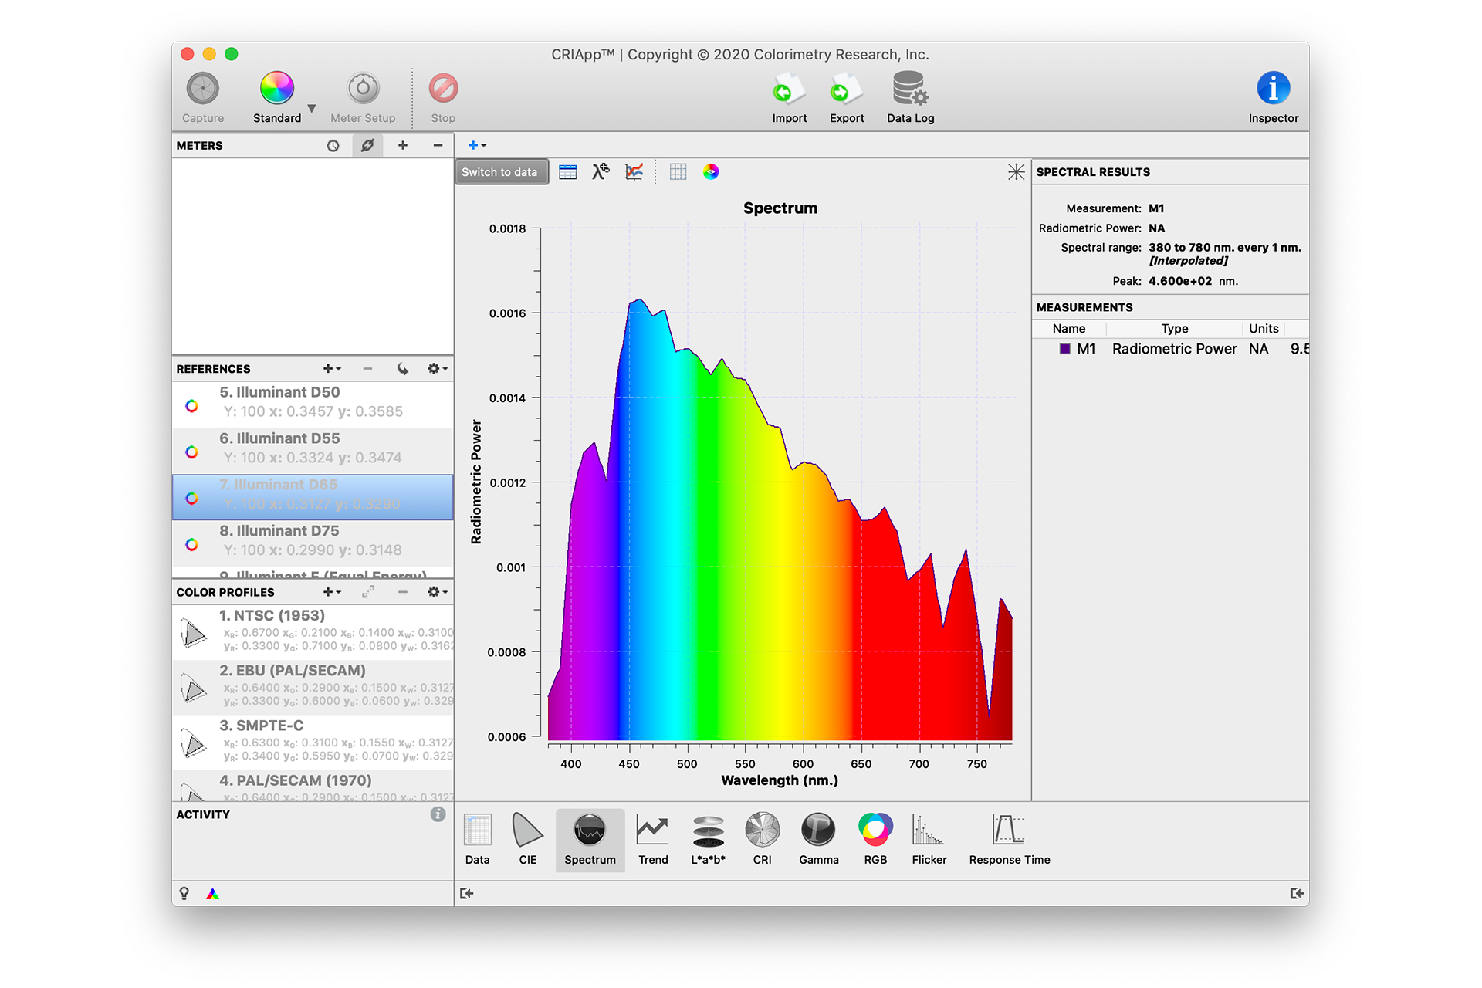The width and height of the screenshot is (1482, 988).
Task: Click the Capture toolbar icon
Action: click(203, 90)
